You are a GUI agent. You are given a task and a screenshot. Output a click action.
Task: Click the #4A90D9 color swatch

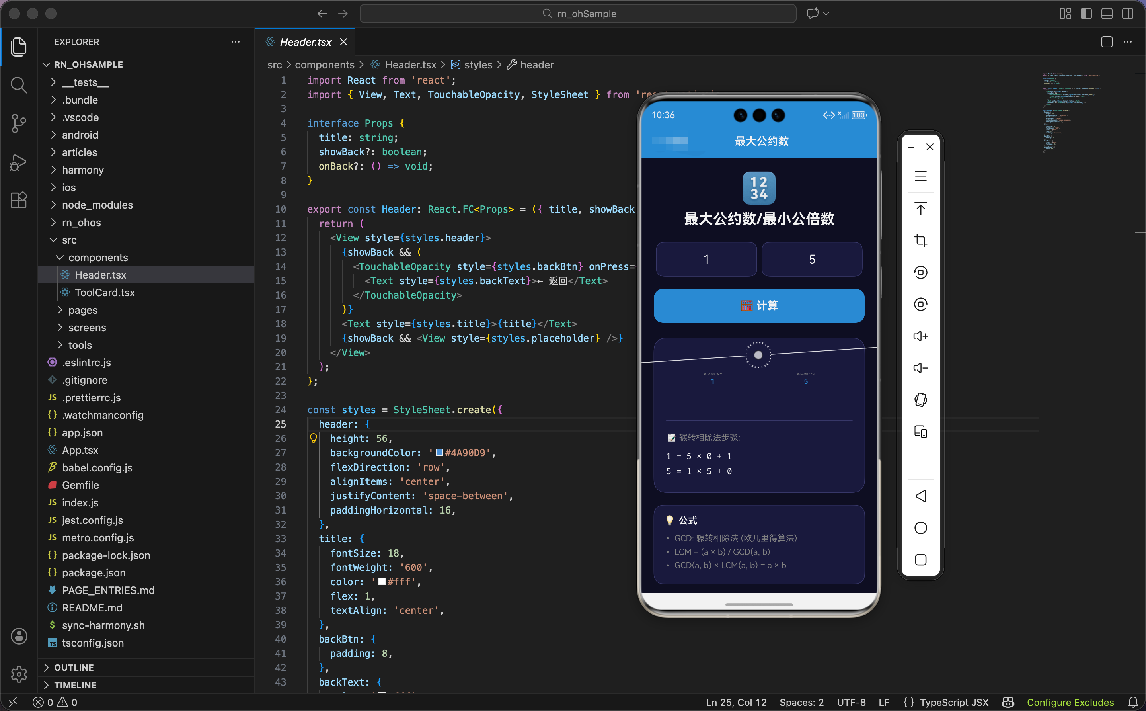tap(439, 452)
